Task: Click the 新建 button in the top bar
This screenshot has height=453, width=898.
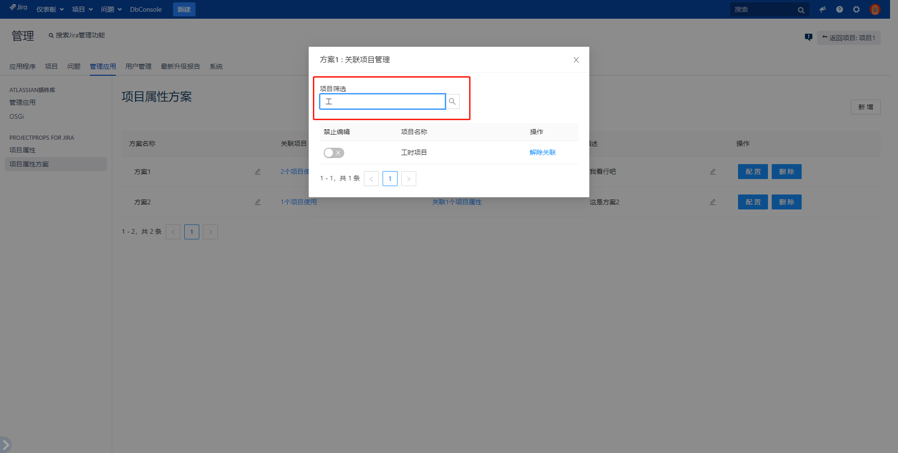Action: coord(184,9)
